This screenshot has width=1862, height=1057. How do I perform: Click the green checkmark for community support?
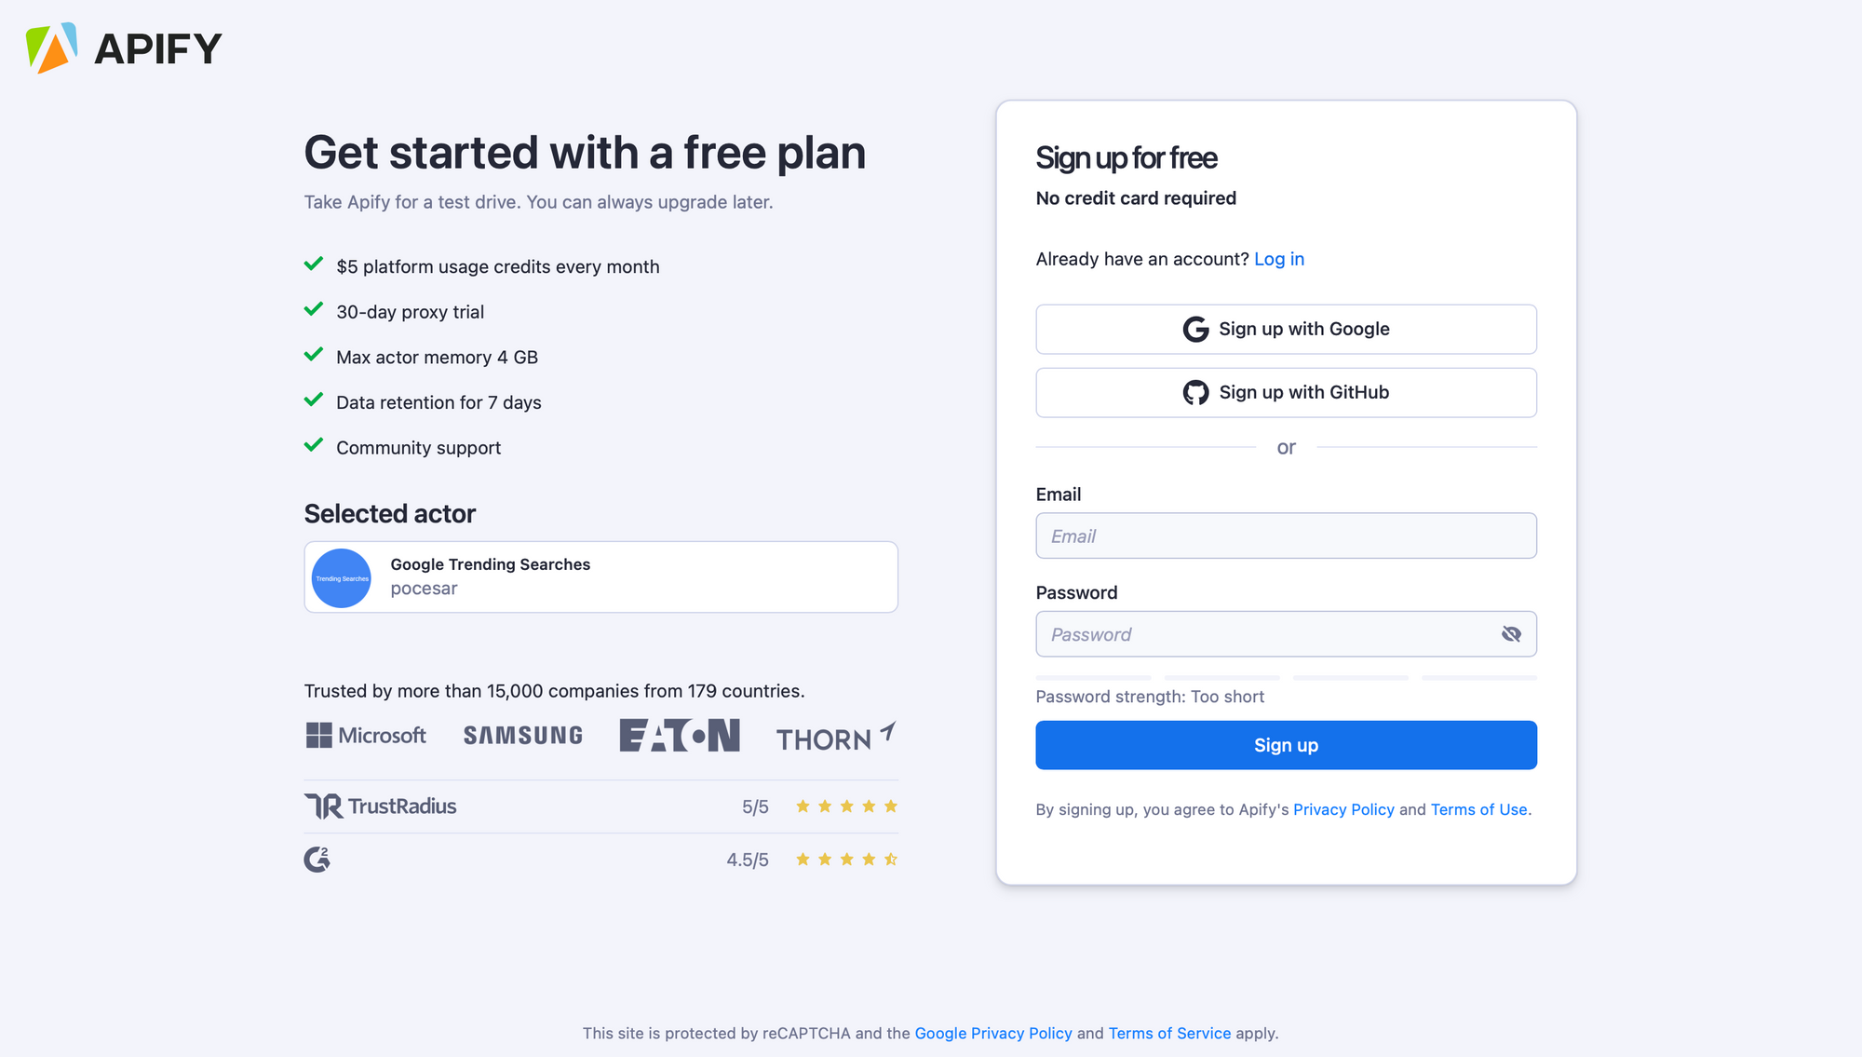(x=314, y=447)
